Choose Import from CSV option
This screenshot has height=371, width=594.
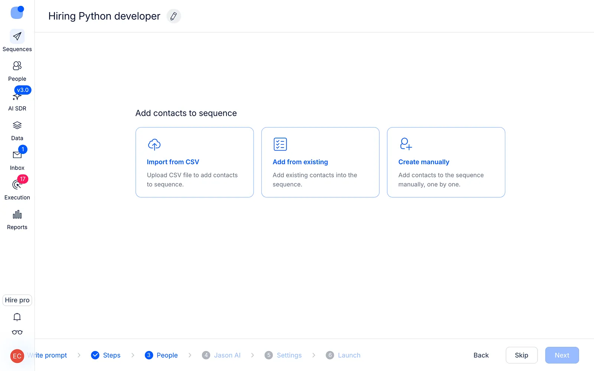pos(195,162)
